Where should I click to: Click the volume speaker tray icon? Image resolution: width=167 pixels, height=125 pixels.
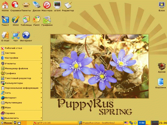[x=135, y=123]
